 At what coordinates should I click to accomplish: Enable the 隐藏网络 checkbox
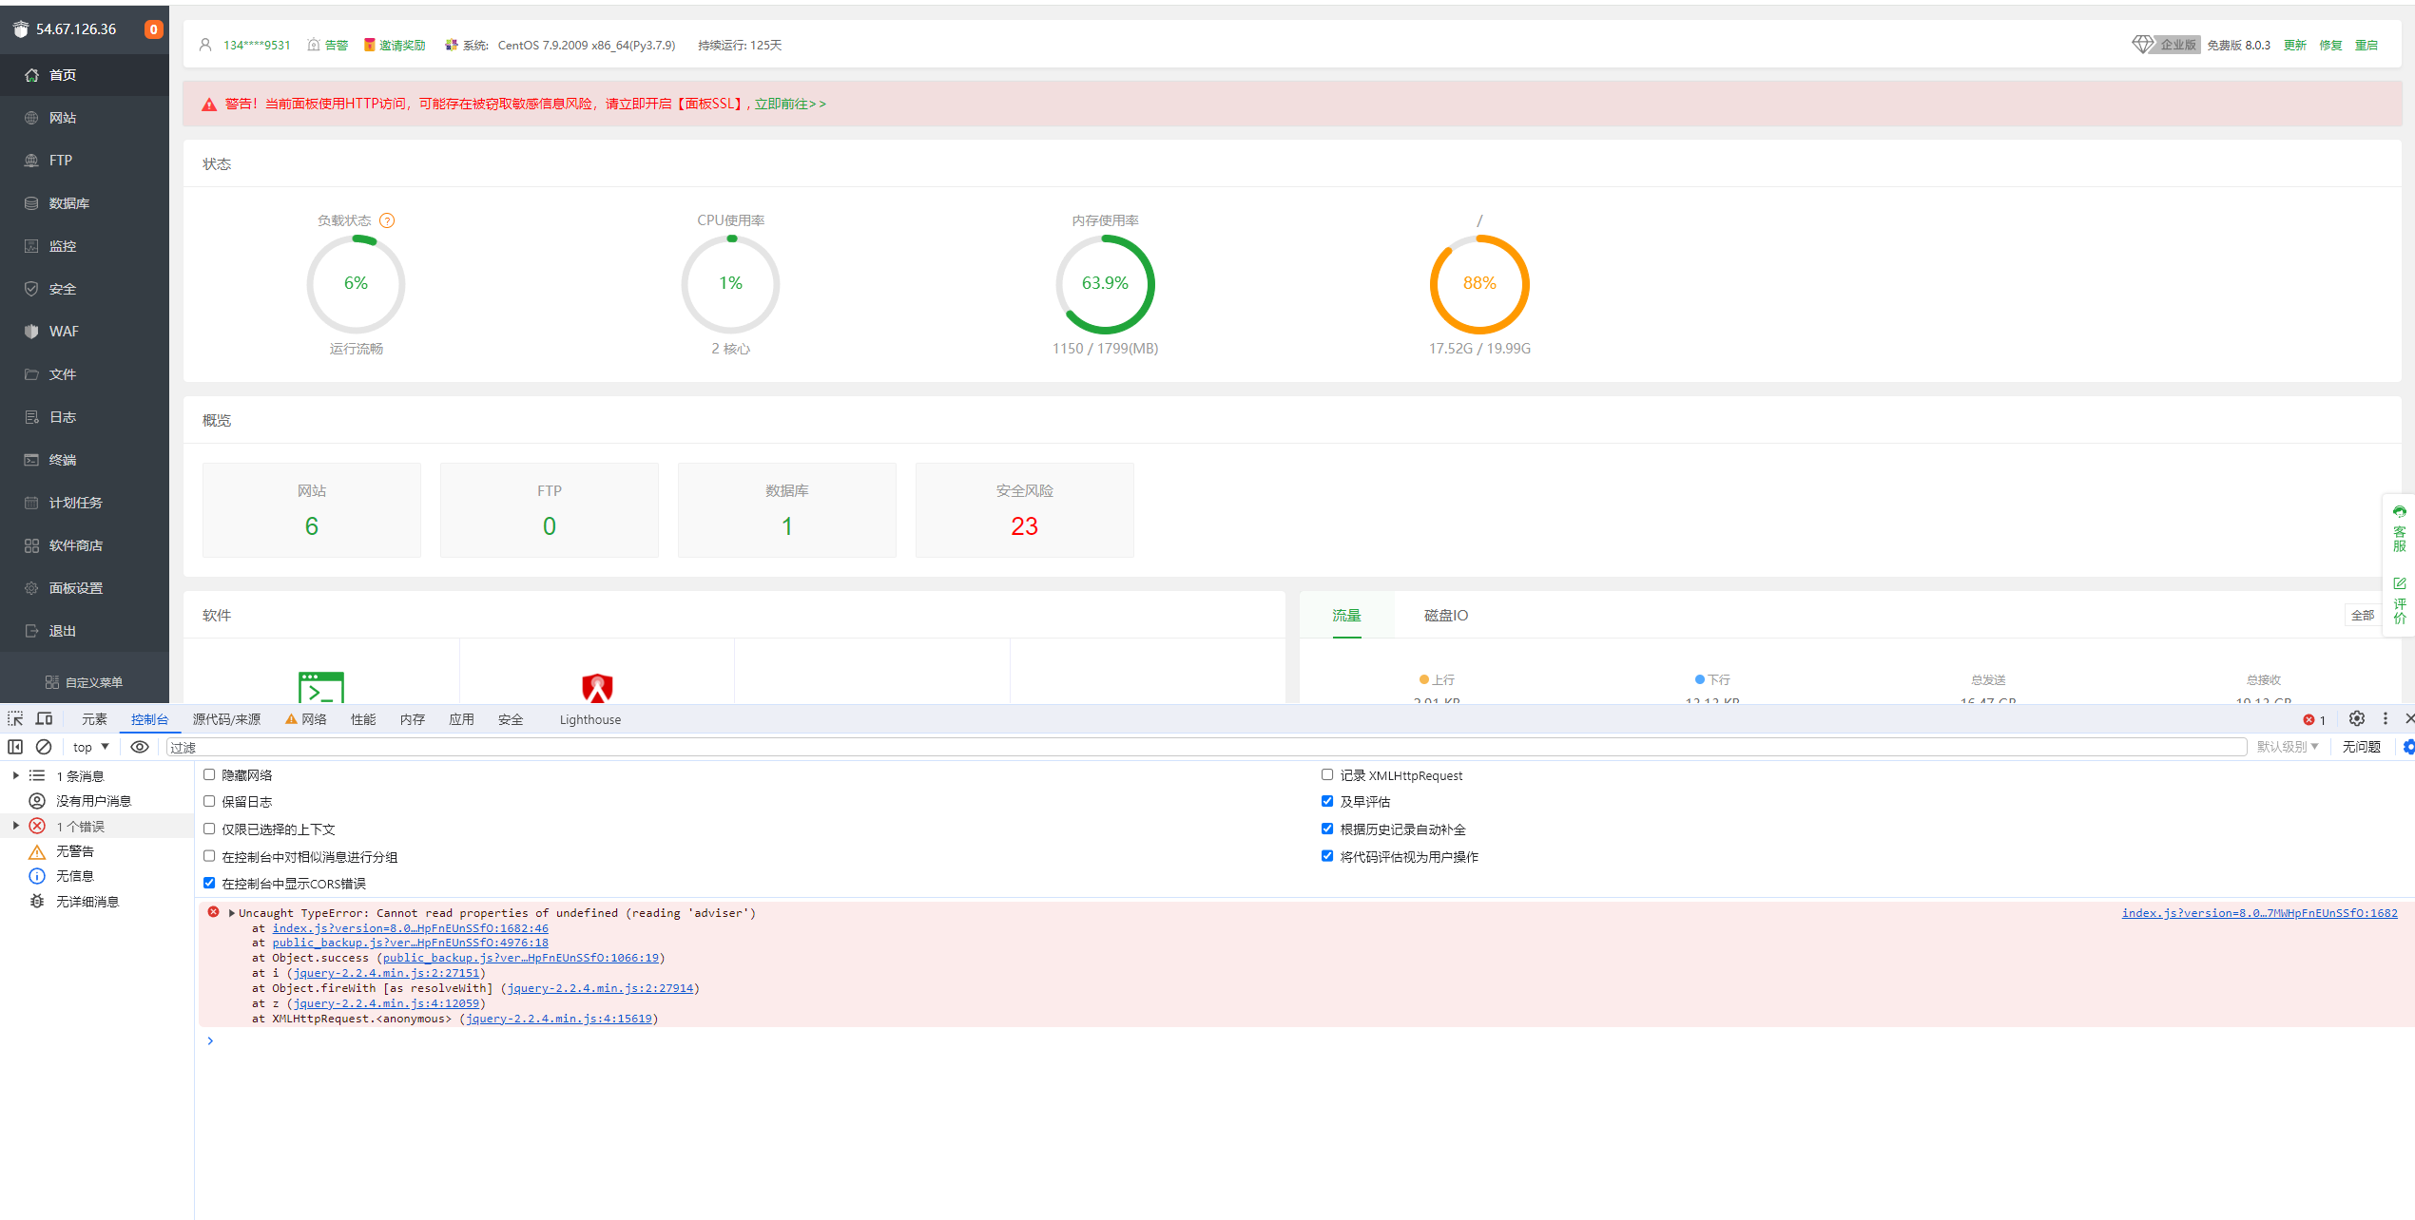(x=209, y=774)
